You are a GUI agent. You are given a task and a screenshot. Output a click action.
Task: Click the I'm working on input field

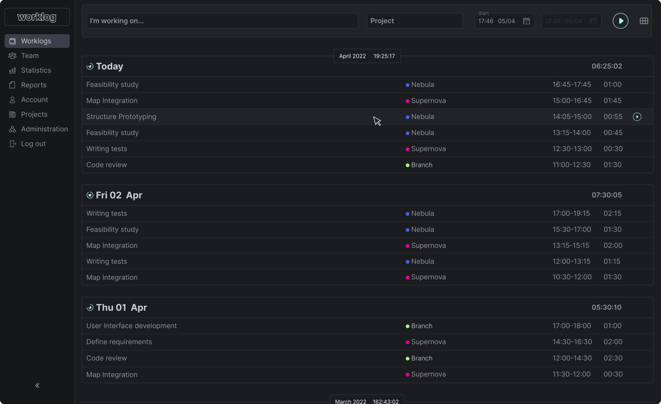tap(222, 21)
